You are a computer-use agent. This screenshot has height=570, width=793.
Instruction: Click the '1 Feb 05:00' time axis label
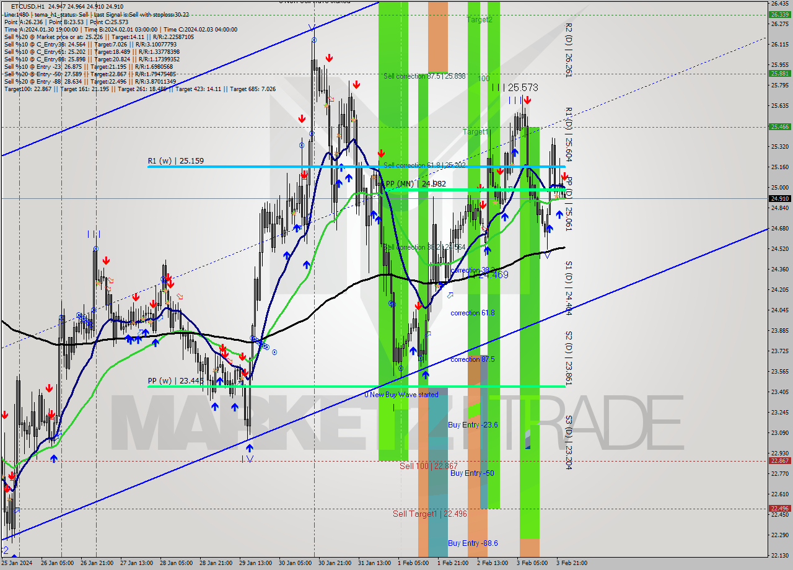click(413, 563)
